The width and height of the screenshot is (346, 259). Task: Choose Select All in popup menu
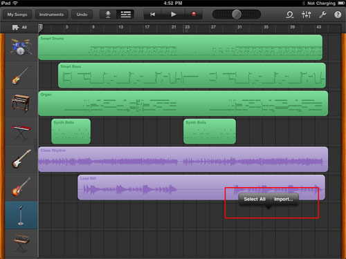coord(255,199)
